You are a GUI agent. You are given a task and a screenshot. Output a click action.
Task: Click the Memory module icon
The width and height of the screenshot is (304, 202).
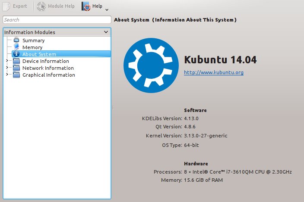16,47
